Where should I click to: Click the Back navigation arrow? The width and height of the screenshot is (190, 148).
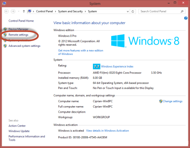click(6, 11)
